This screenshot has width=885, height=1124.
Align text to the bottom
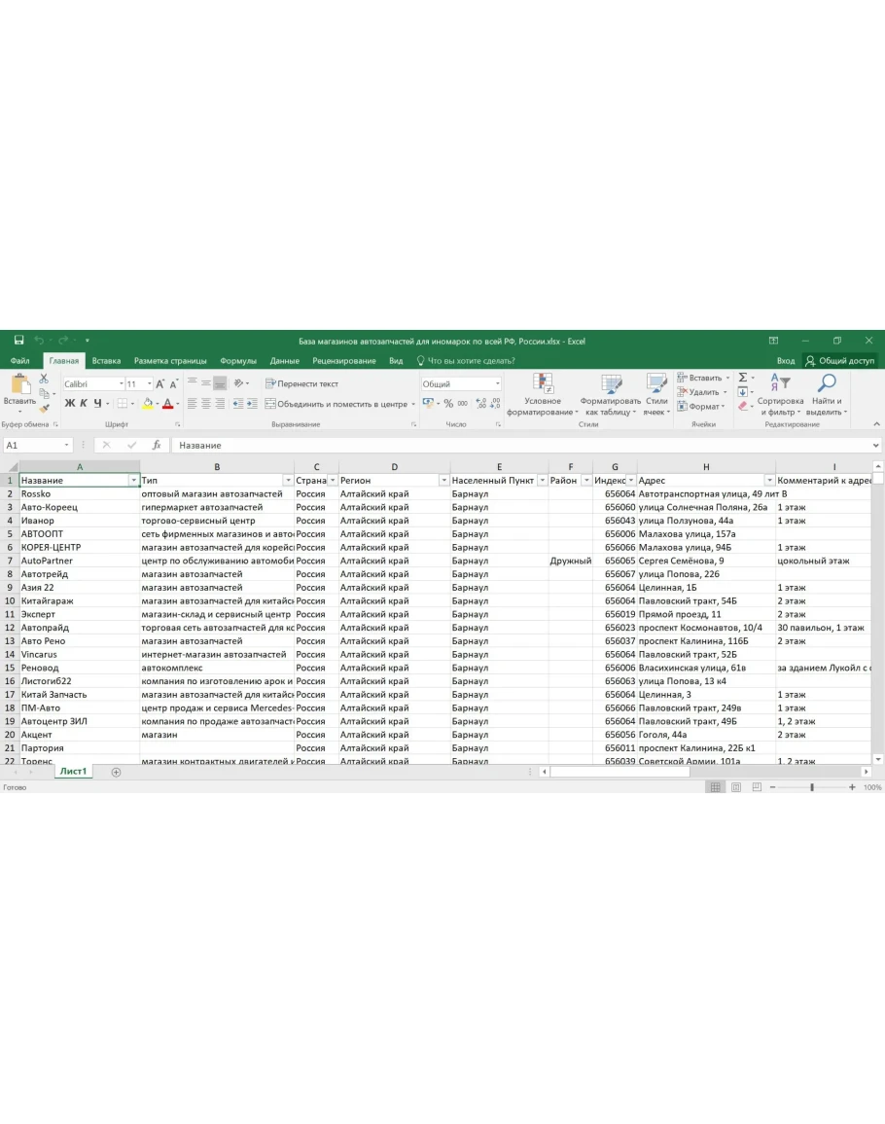220,383
